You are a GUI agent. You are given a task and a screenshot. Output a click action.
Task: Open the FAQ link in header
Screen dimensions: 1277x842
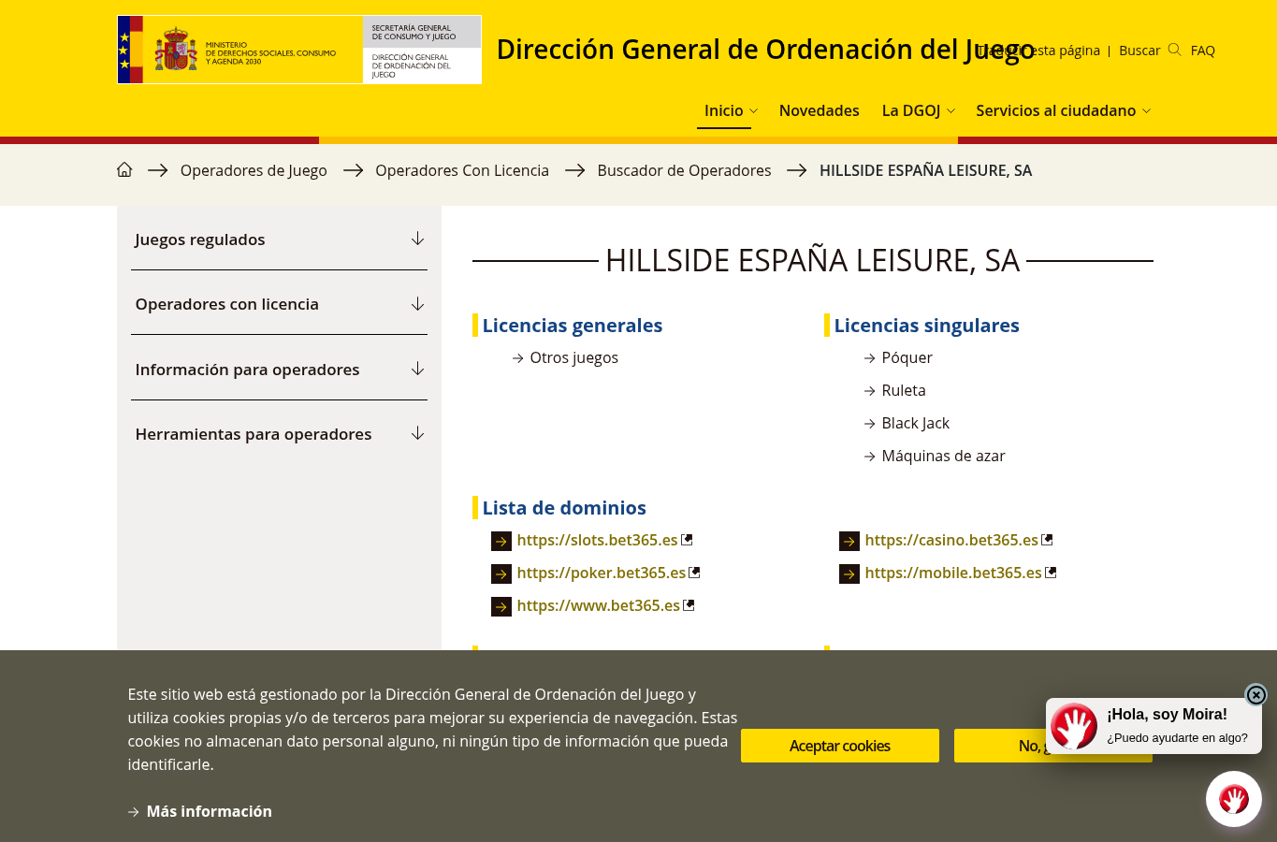[x=1202, y=51]
